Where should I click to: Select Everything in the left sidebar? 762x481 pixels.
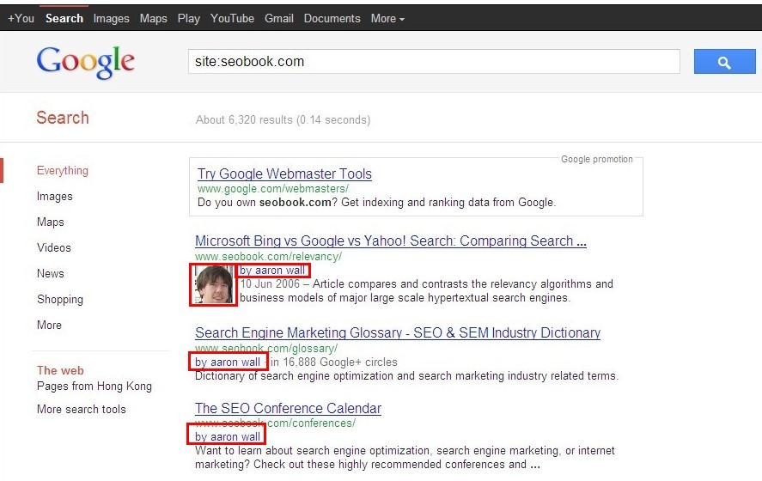pyautogui.click(x=63, y=171)
